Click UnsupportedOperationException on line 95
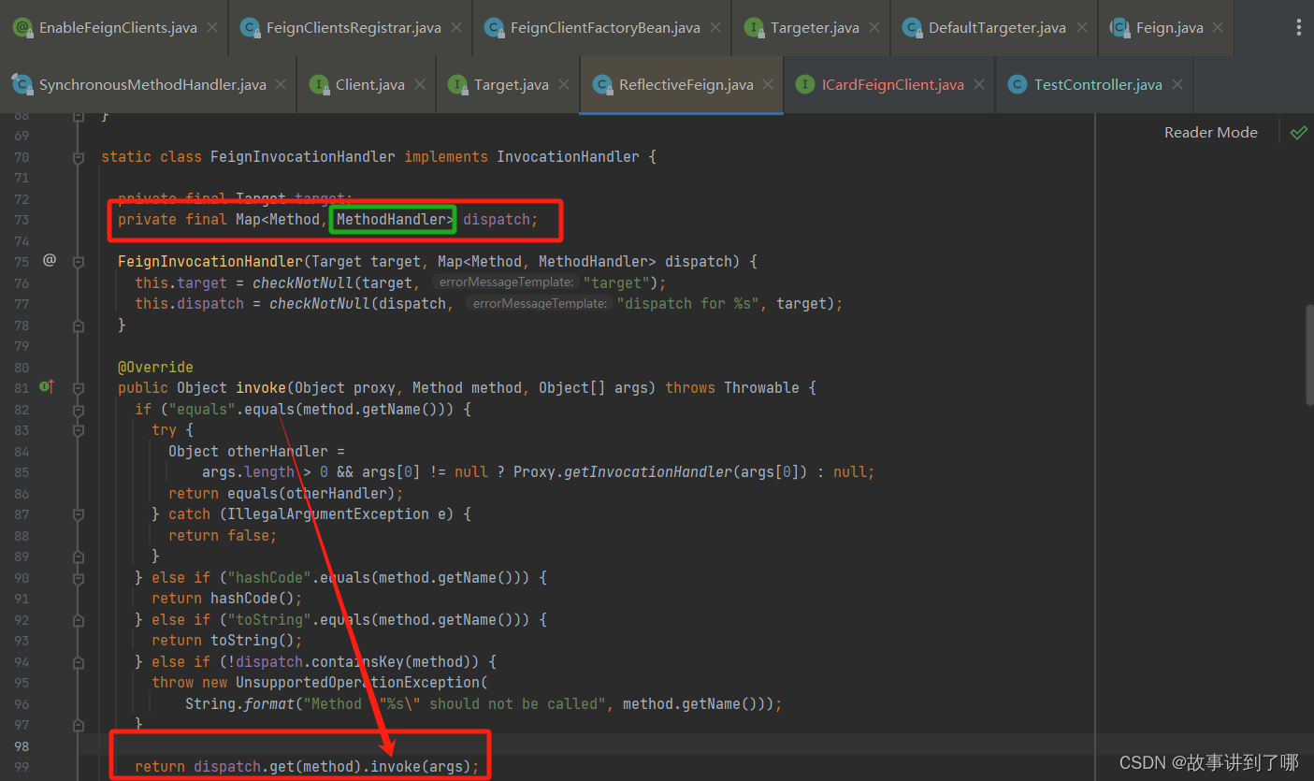Image resolution: width=1314 pixels, height=781 pixels. pyautogui.click(x=357, y=683)
